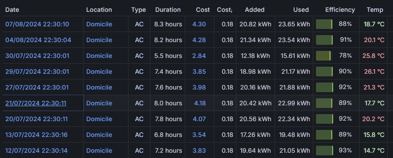Select the 25.8 °C temperature cell
This screenshot has width=393, height=158.
click(x=374, y=56)
